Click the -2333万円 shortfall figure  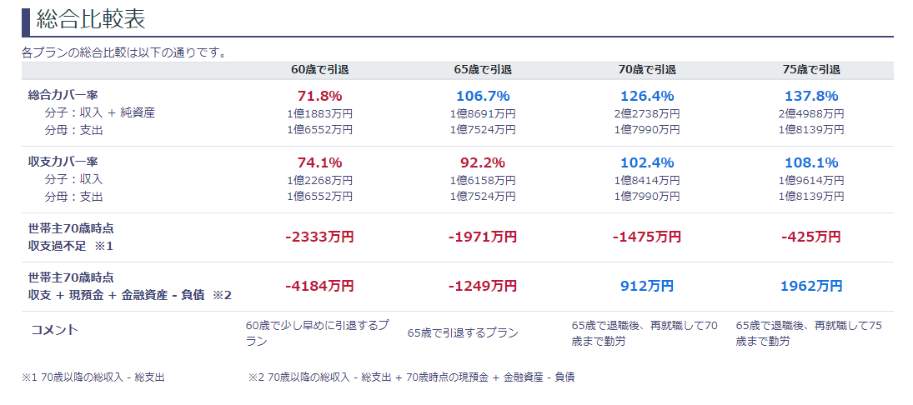pyautogui.click(x=319, y=237)
